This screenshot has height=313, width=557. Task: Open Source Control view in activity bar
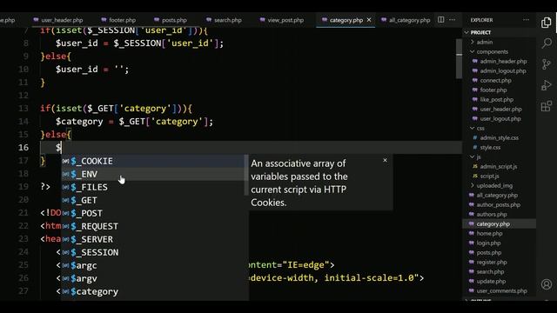click(547, 64)
